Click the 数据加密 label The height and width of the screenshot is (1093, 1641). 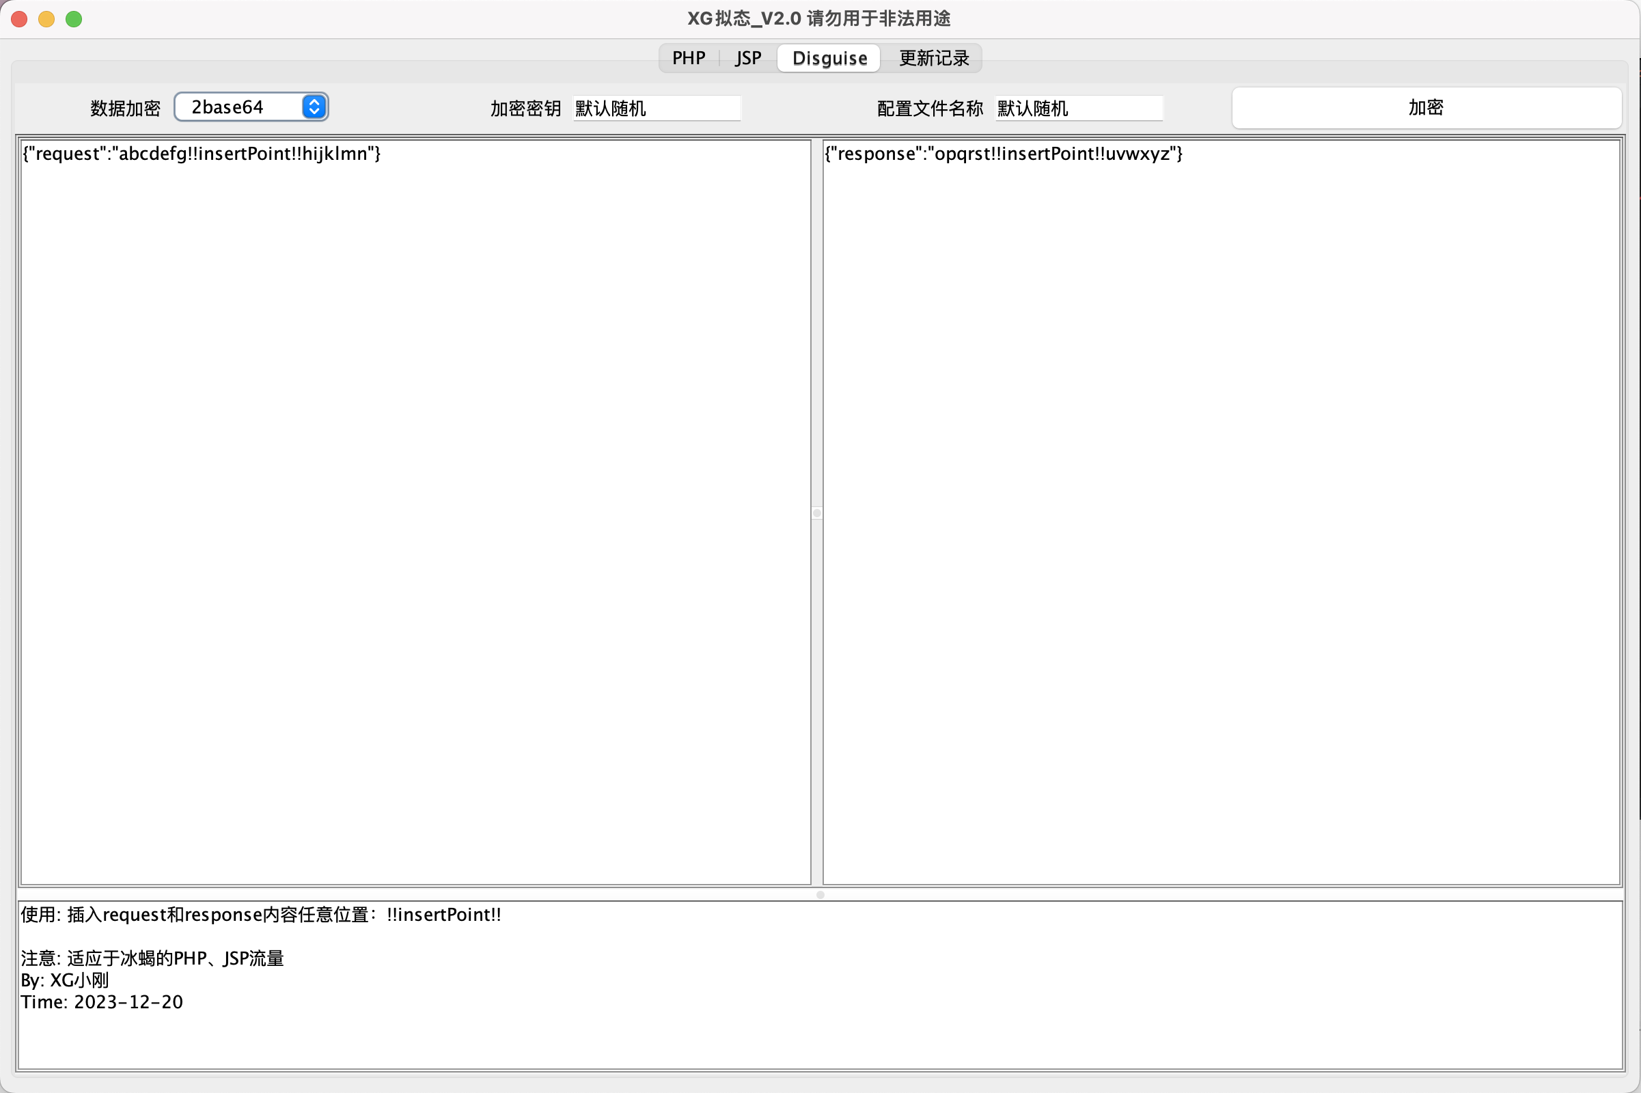click(x=126, y=108)
